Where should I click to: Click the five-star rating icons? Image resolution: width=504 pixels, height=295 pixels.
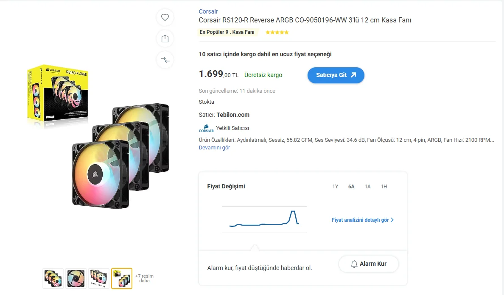pyautogui.click(x=277, y=33)
